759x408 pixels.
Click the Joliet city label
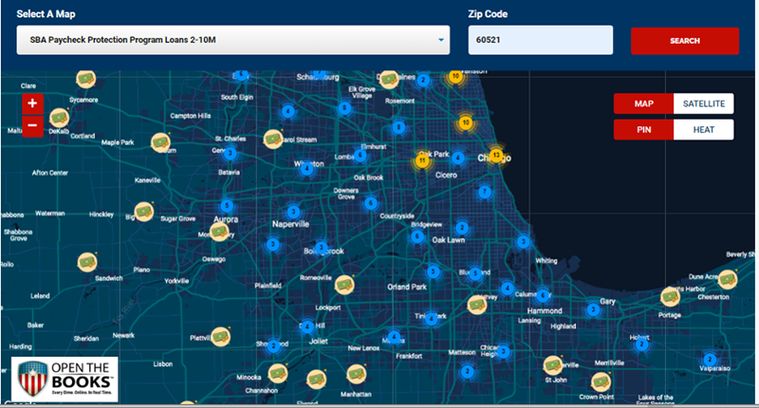click(319, 342)
